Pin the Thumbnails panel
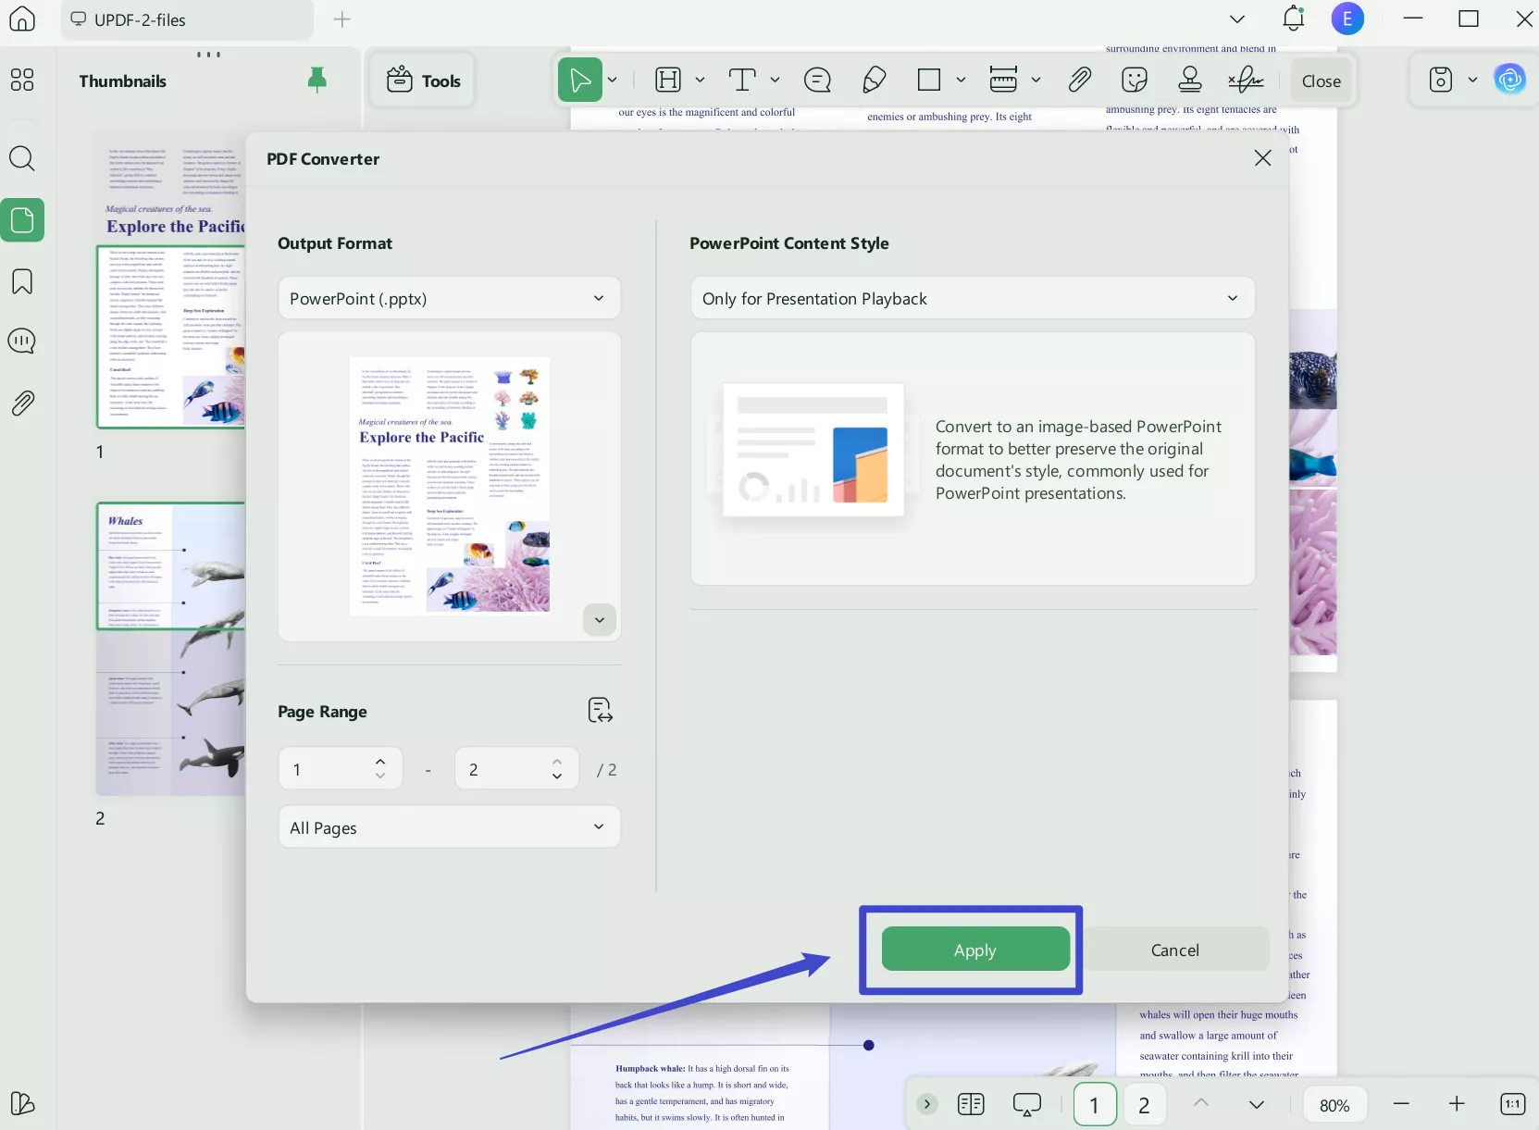 317,81
